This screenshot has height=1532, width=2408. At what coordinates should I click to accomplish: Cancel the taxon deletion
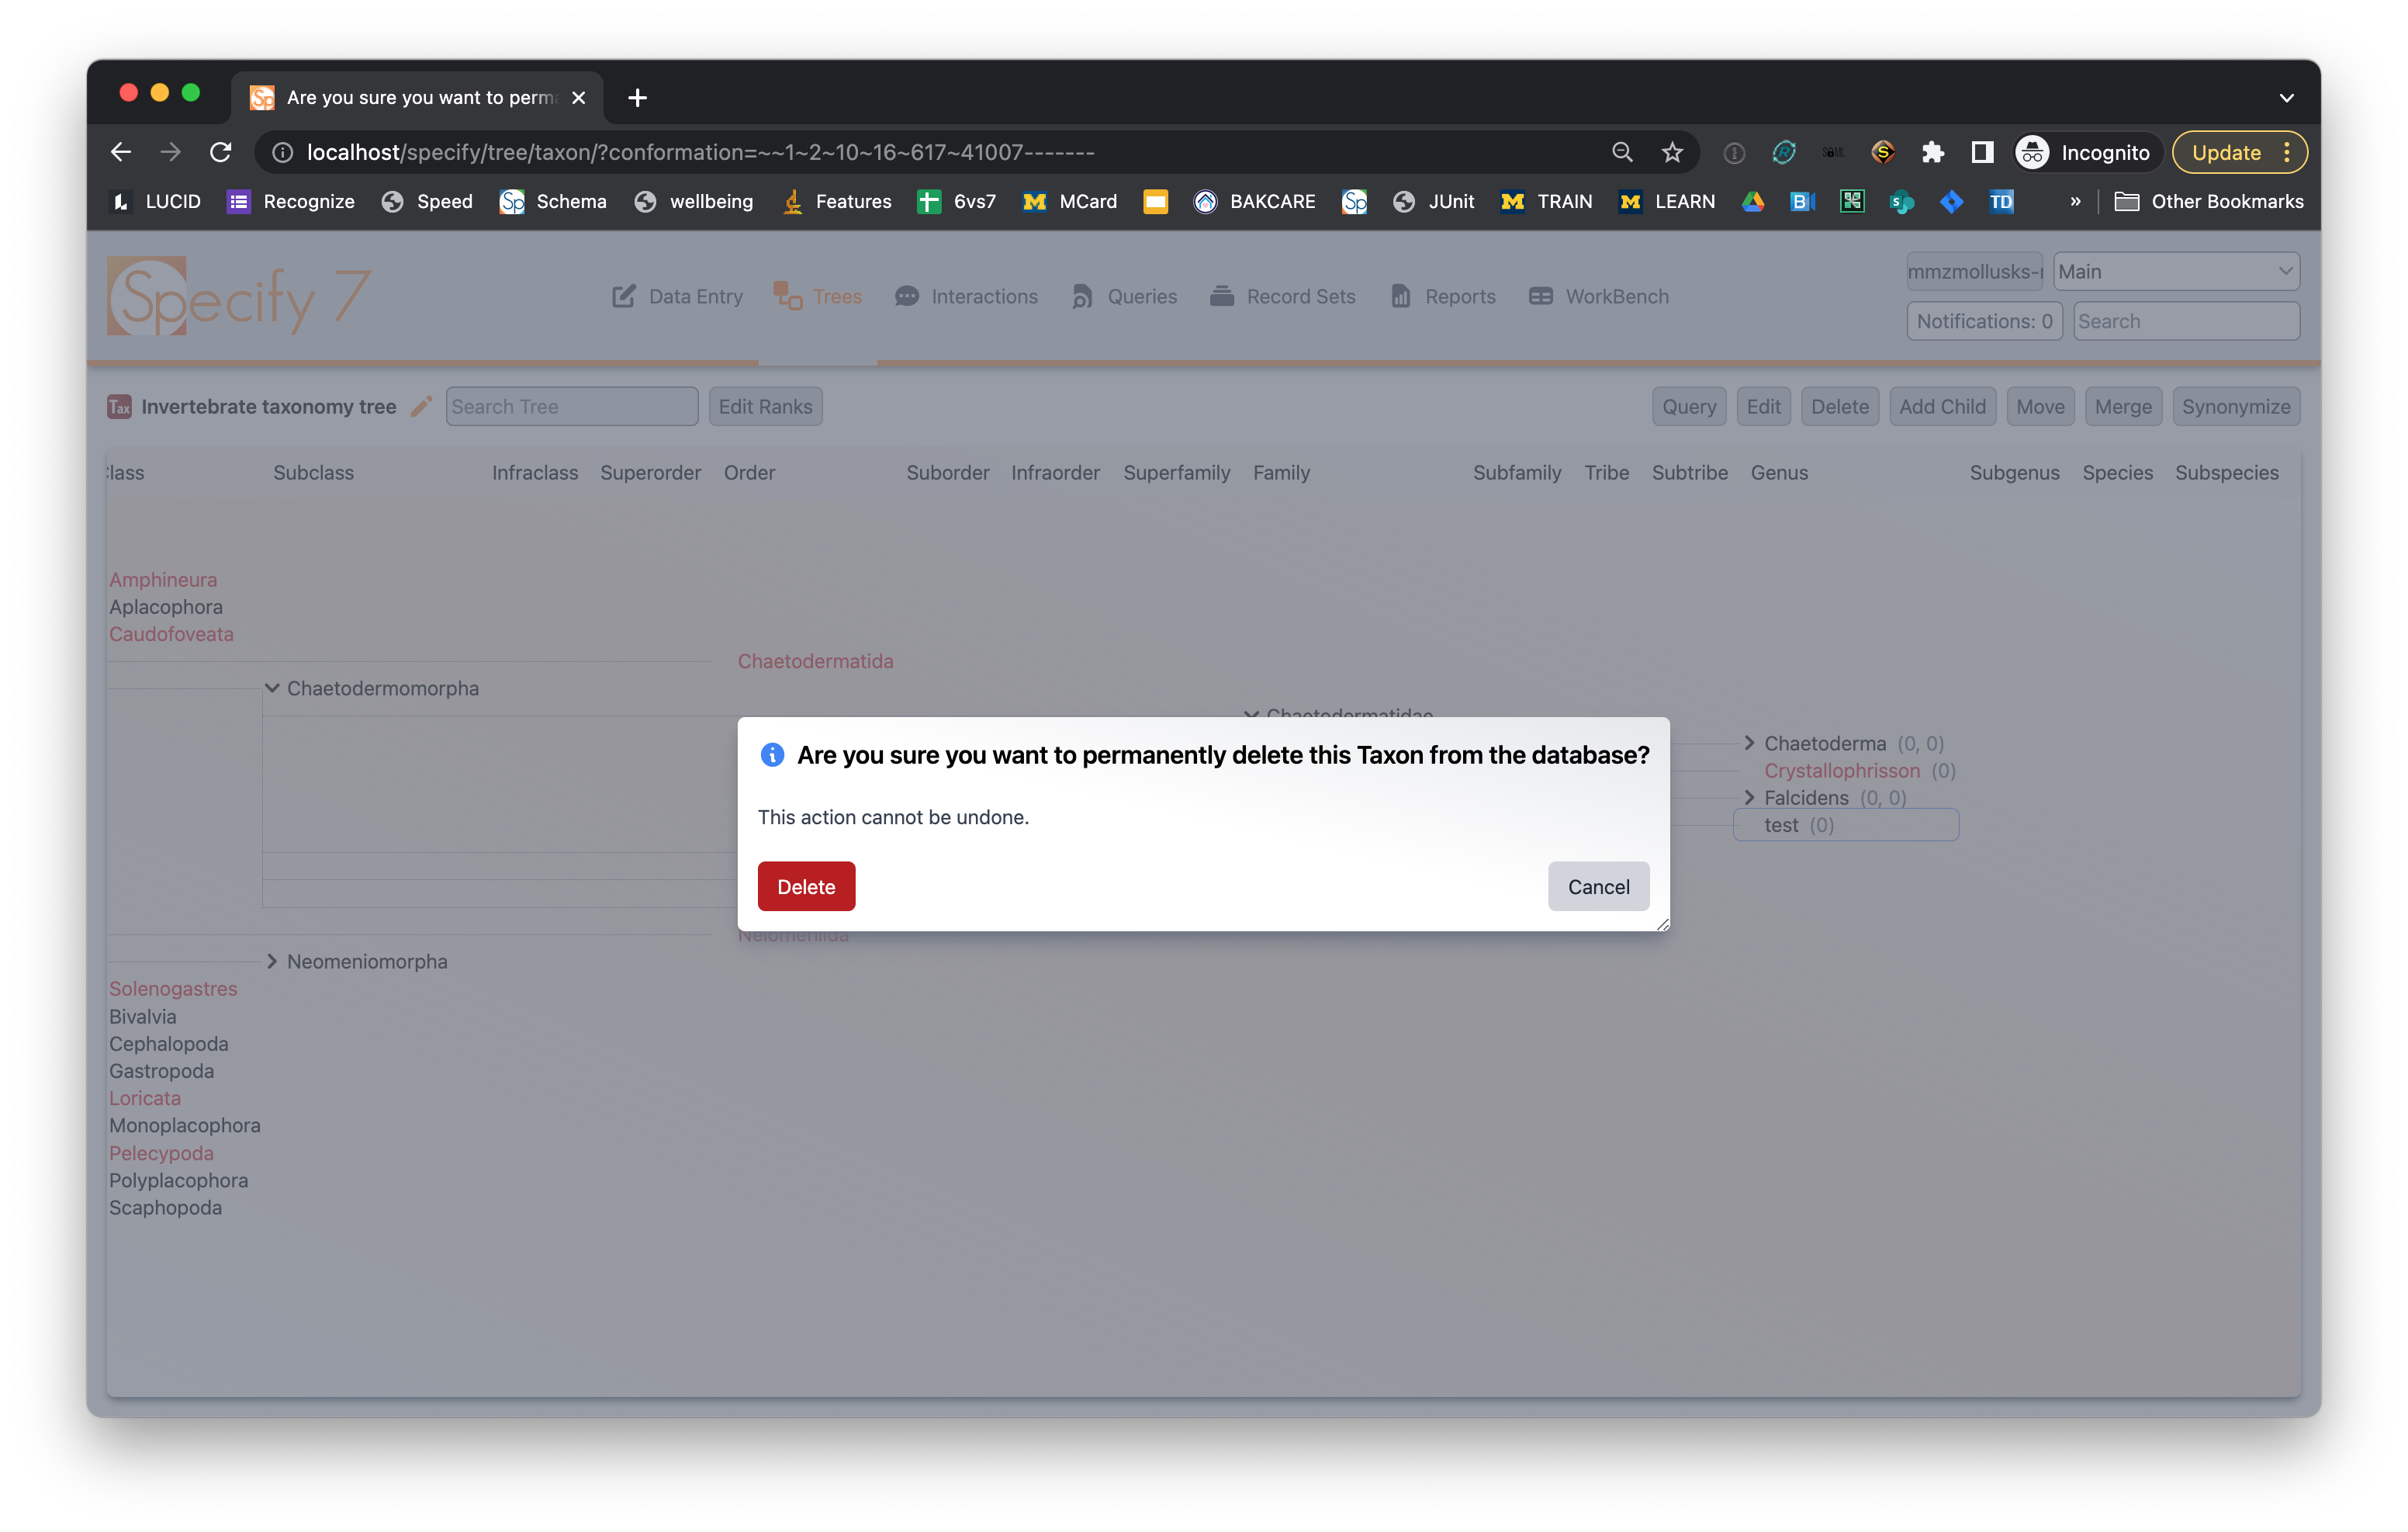point(1598,886)
